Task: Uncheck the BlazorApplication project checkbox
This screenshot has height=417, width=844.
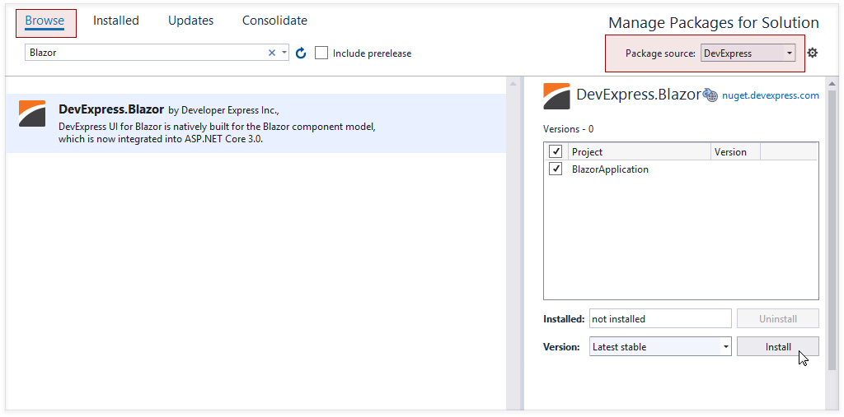Action: [x=555, y=169]
